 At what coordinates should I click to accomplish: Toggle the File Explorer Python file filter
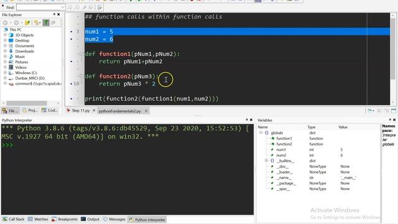pos(46,22)
